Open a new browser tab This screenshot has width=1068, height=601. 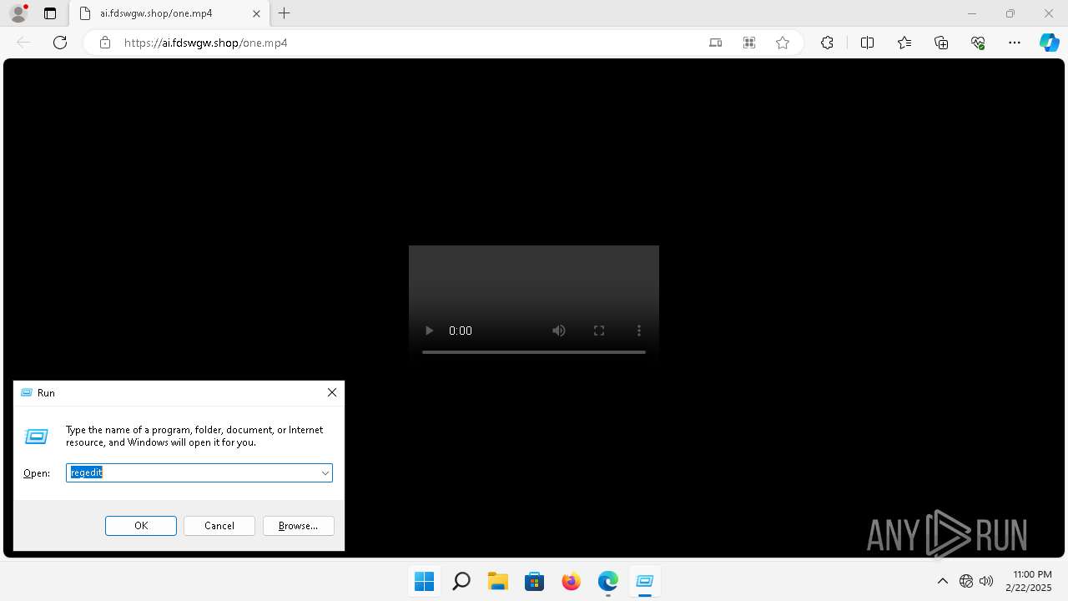pyautogui.click(x=285, y=13)
